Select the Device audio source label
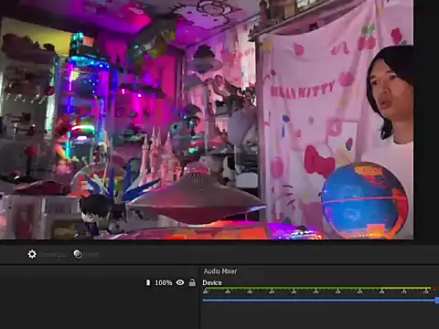The height and width of the screenshot is (329, 439). coord(212,282)
